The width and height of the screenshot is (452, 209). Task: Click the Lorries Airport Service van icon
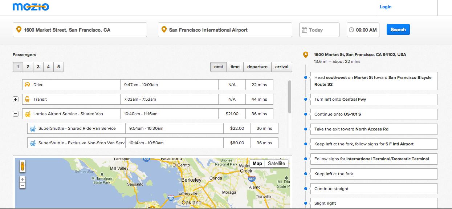pos(27,114)
